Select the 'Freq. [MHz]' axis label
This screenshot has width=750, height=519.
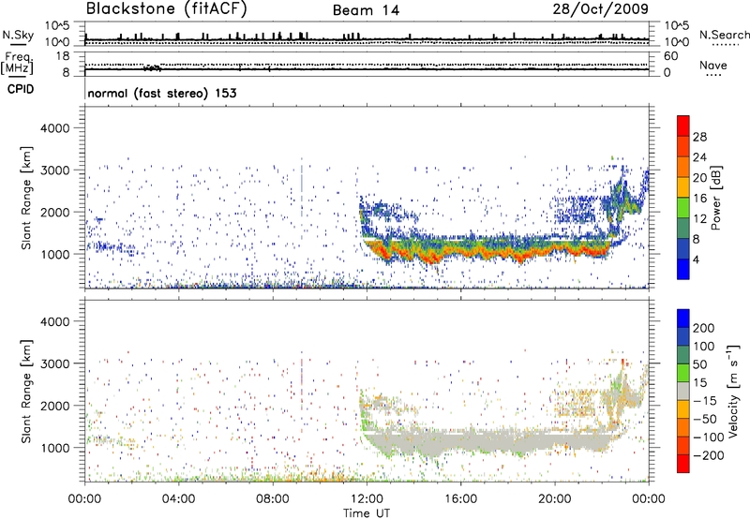click(17, 64)
